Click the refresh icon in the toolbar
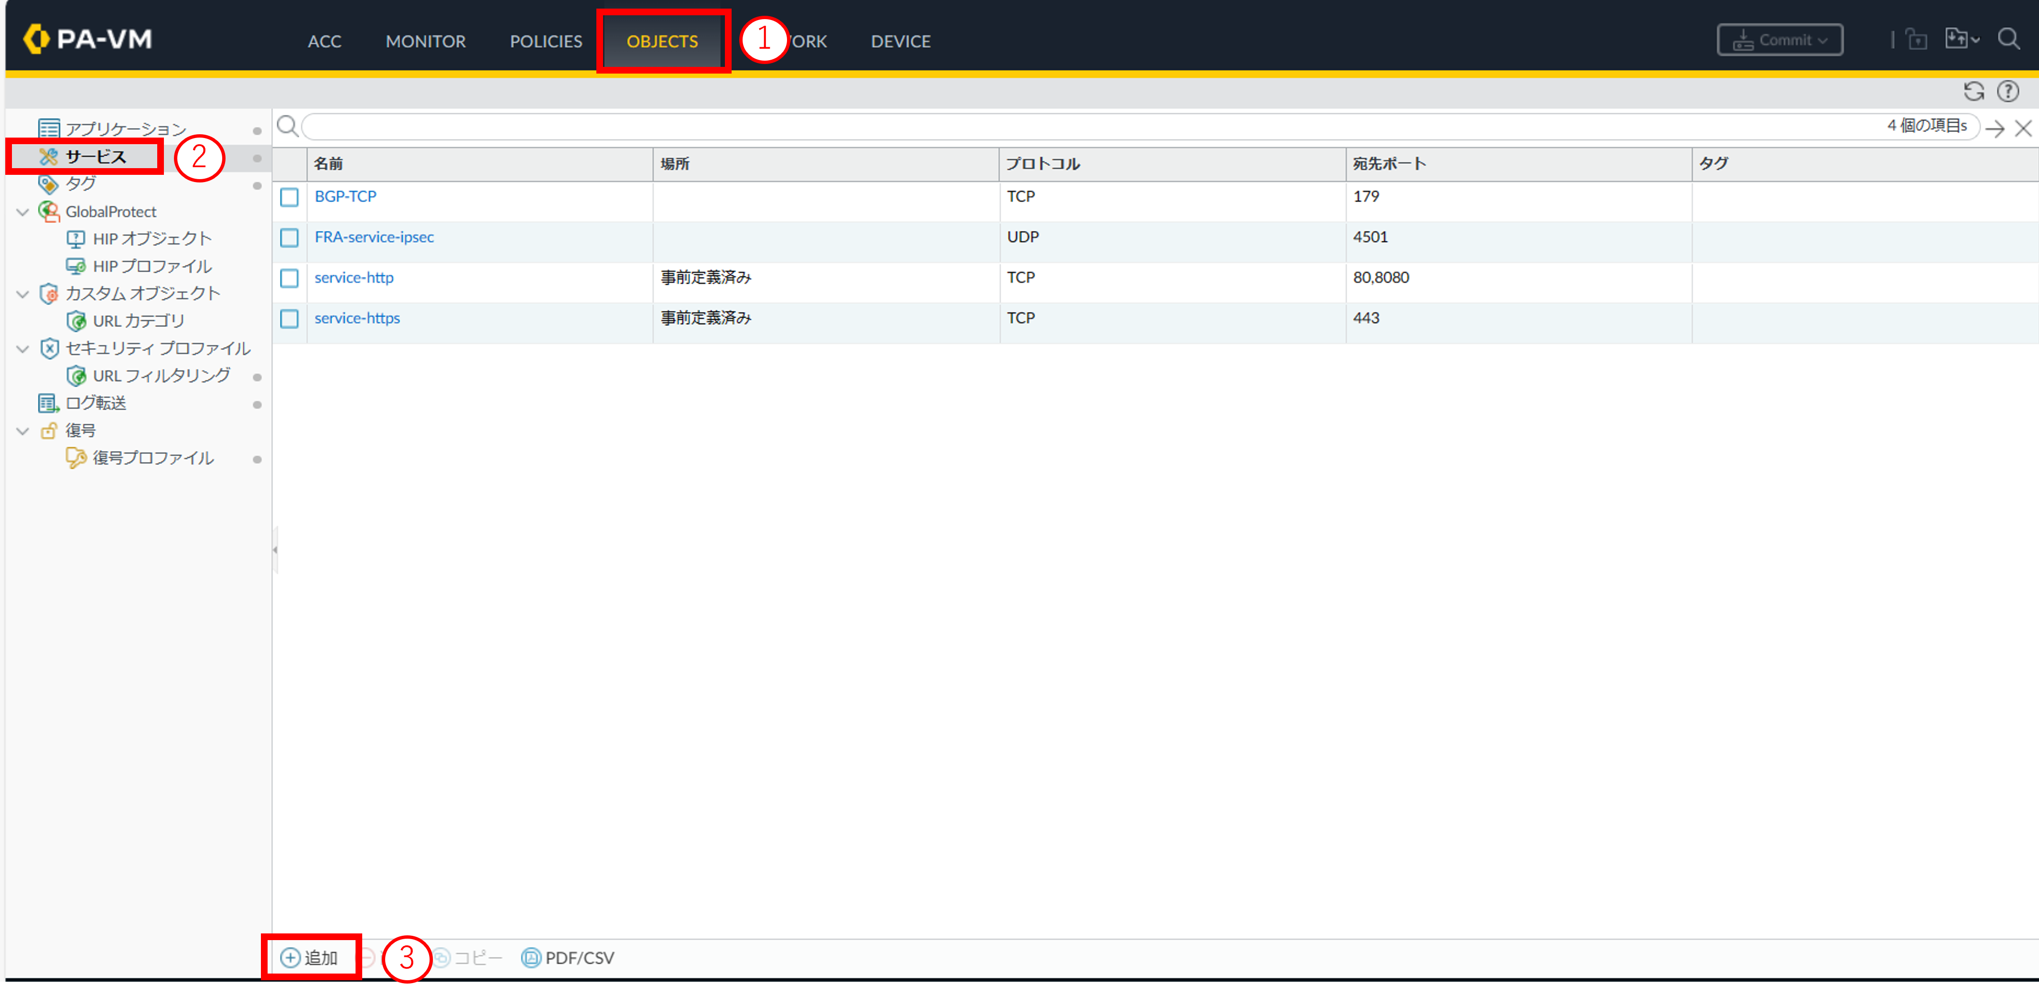2039x996 pixels. pyautogui.click(x=1974, y=92)
